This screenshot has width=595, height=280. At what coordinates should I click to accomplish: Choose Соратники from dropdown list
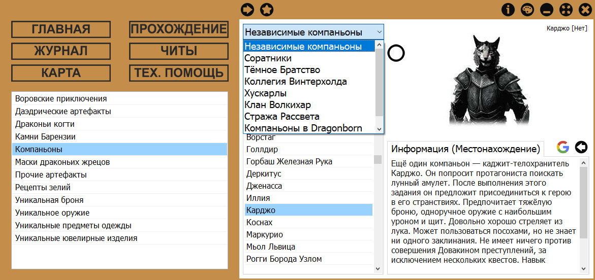[x=309, y=58]
